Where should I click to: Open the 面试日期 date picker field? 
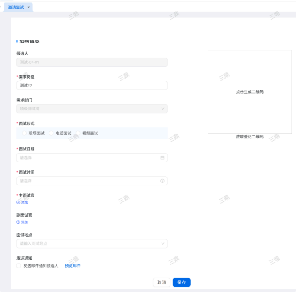(89, 158)
